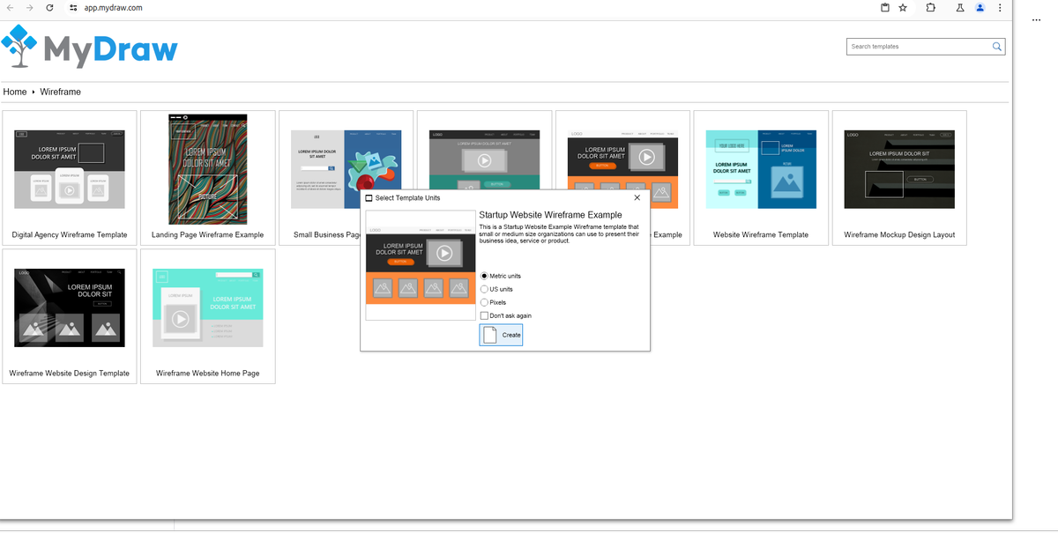The width and height of the screenshot is (1058, 533).
Task: Click the extensions puzzle-piece icon
Action: coord(930,8)
